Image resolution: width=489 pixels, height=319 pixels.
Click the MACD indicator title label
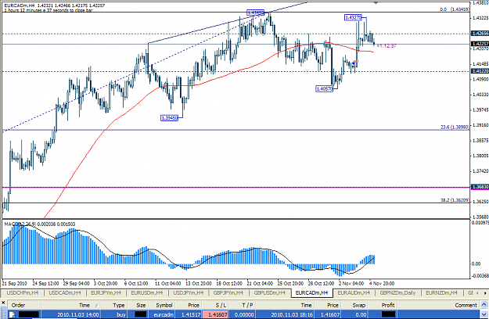pos(40,224)
